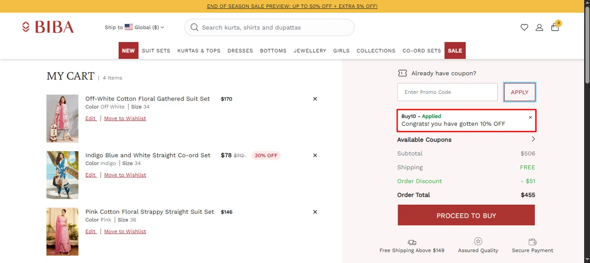
Task: Click the Secure Payment wallet icon
Action: [x=533, y=242]
